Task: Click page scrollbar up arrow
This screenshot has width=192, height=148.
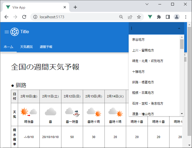Action: [x=189, y=25]
